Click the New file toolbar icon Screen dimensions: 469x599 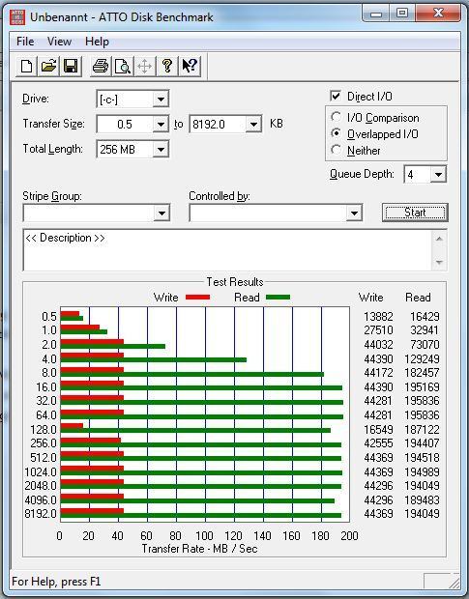click(26, 66)
